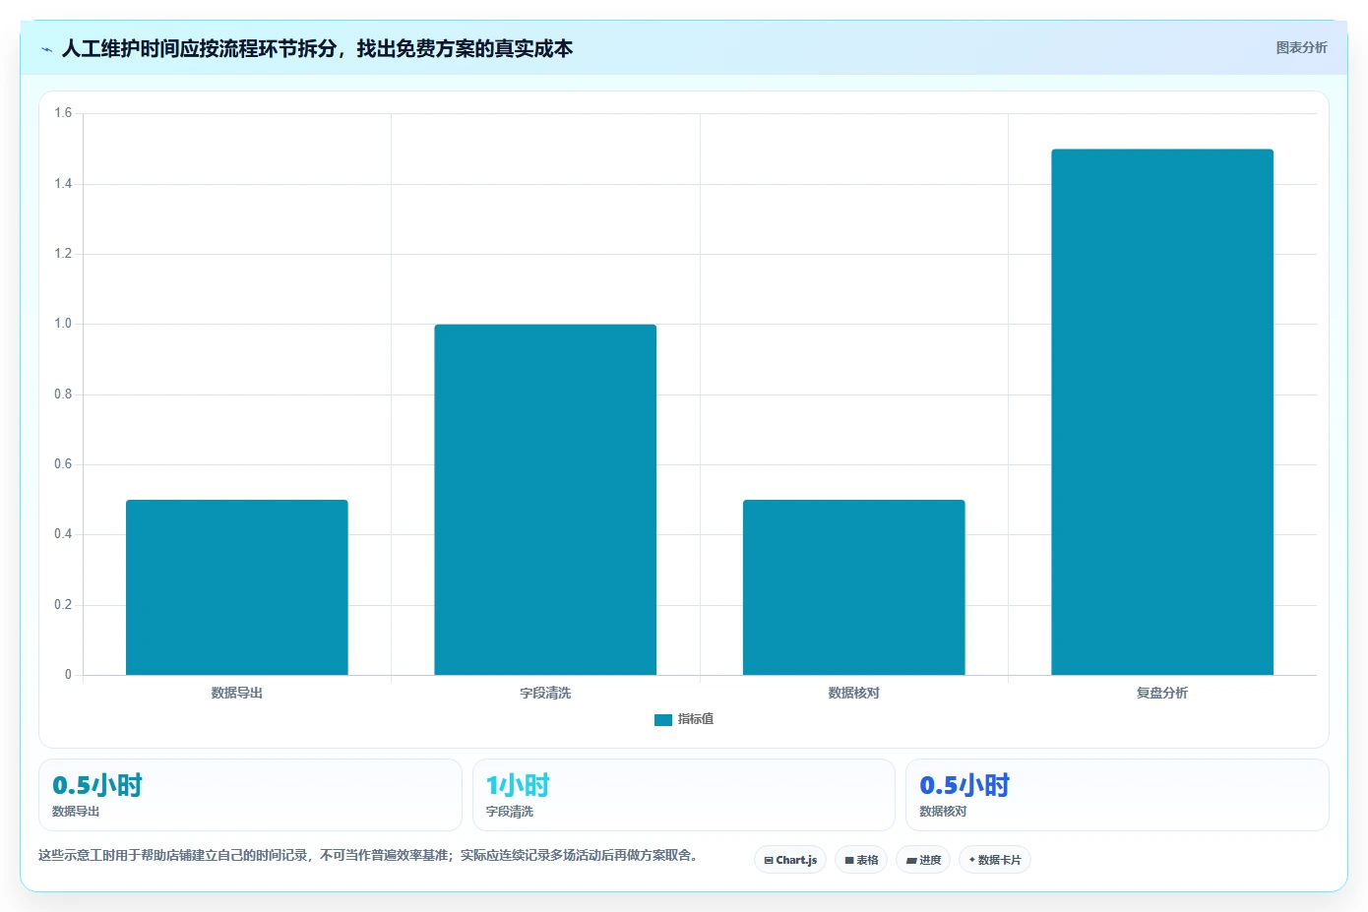
Task: Click the 1.0 y-axis tick label
Action: click(63, 324)
